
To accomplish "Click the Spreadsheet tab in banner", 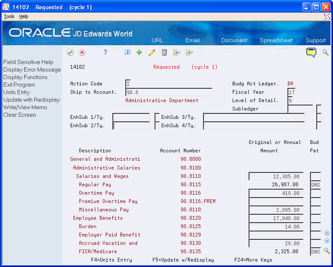I will click(x=276, y=40).
